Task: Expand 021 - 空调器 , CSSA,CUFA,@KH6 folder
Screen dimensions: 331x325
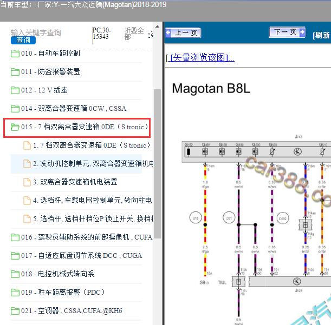Action: pos(72,310)
